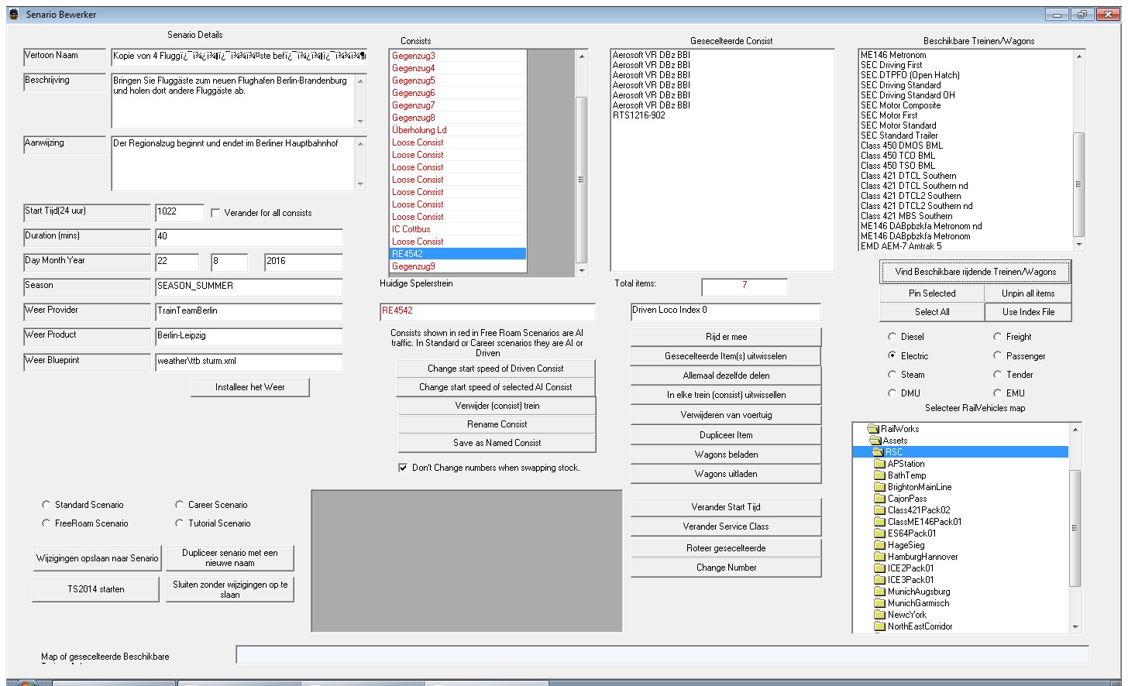Enable Verander for all consists checkbox
Viewport: 1128px width, 686px height.
216,213
